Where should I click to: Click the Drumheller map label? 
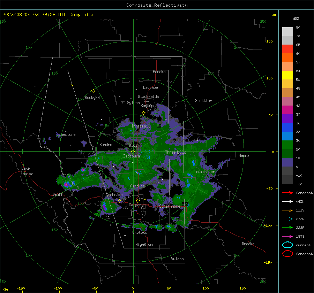(204, 172)
